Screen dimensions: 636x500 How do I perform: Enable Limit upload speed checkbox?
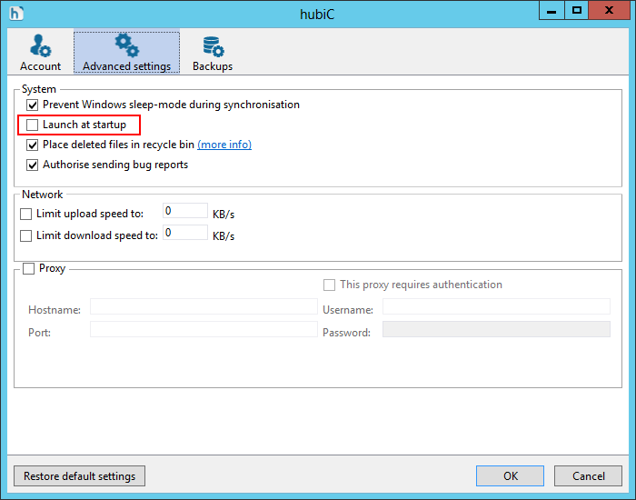tap(26, 214)
